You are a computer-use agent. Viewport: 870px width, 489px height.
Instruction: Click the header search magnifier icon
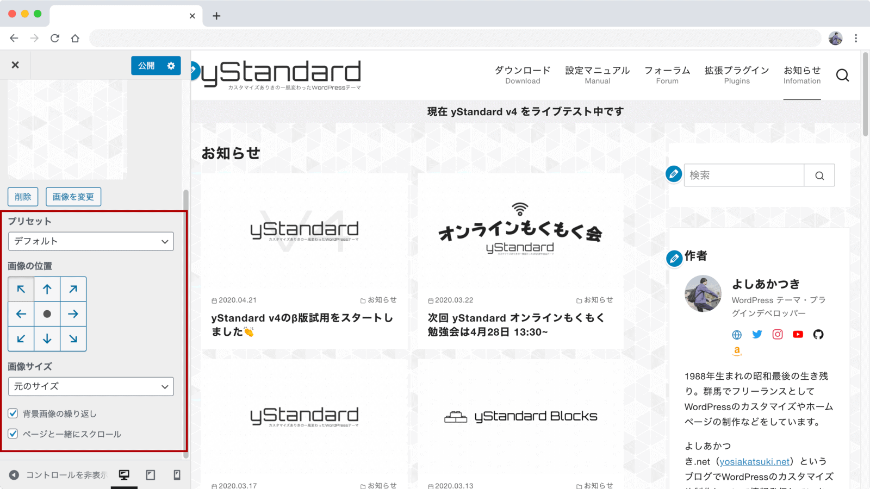[x=842, y=75]
